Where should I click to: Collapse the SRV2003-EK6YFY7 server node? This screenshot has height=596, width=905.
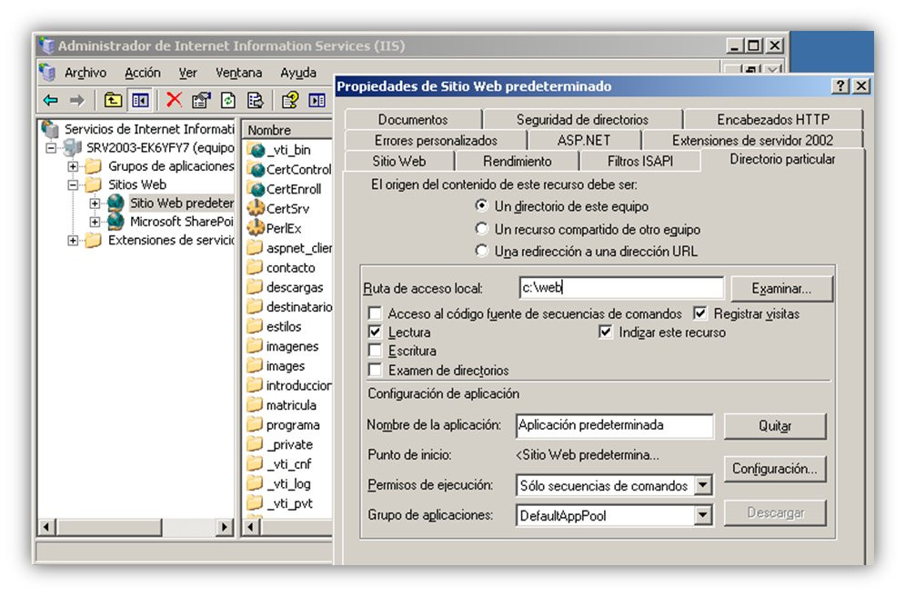(51, 148)
